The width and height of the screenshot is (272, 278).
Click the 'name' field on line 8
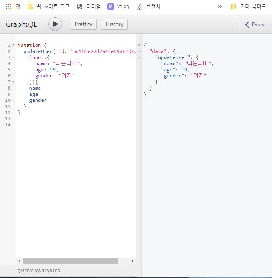(x=35, y=88)
